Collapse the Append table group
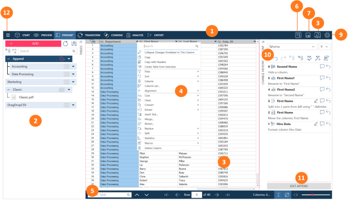Image resolution: width=348 pixels, height=203 pixels. 9,59
